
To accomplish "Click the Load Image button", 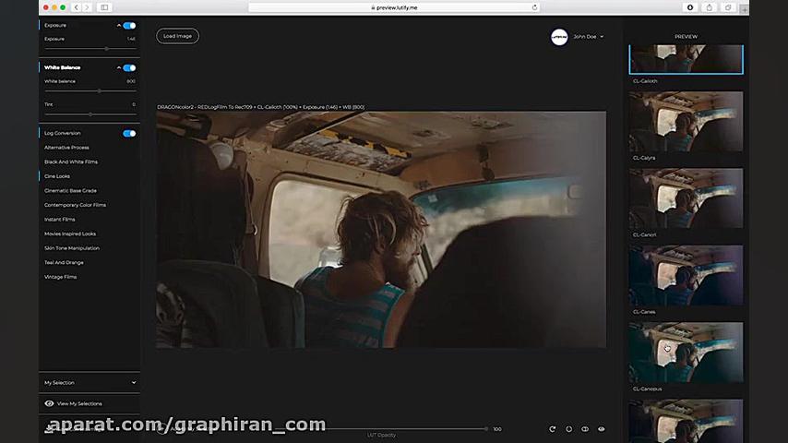I will click(x=177, y=36).
